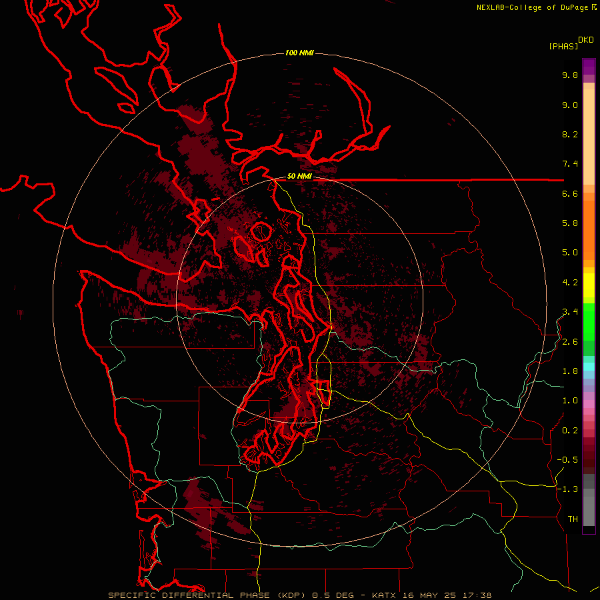Click the 50 NMI range ring label
The image size is (600, 600).
(299, 177)
